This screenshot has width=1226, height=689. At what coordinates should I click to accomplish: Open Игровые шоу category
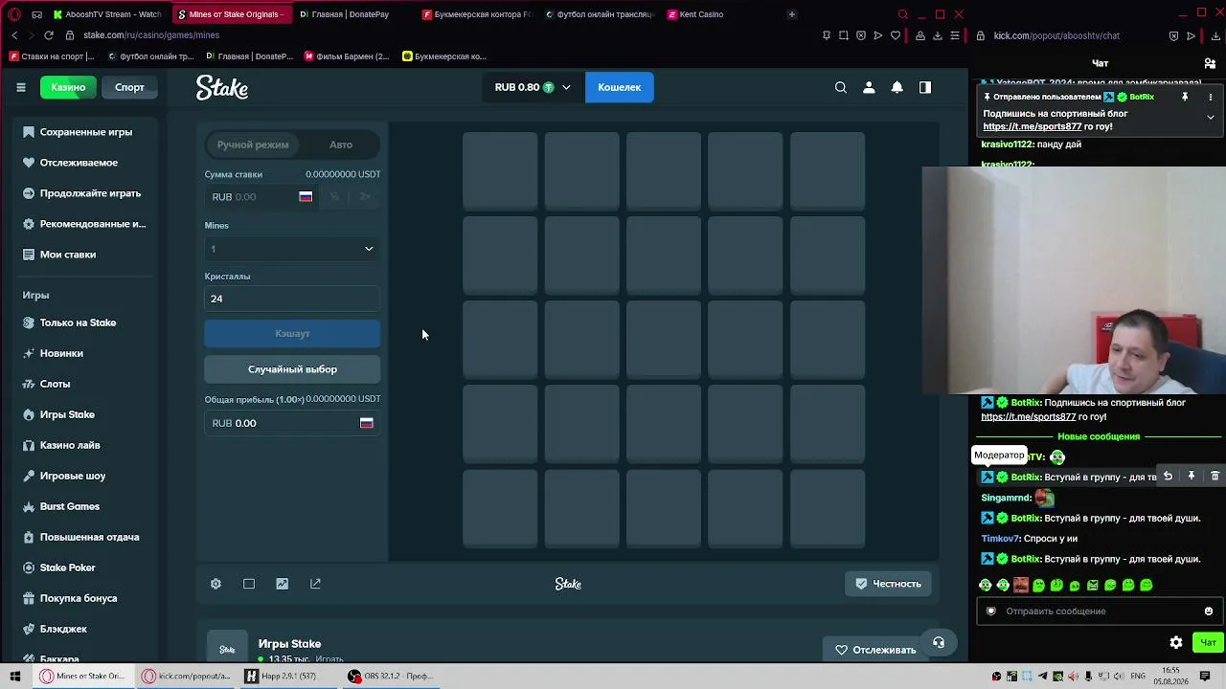click(x=72, y=476)
